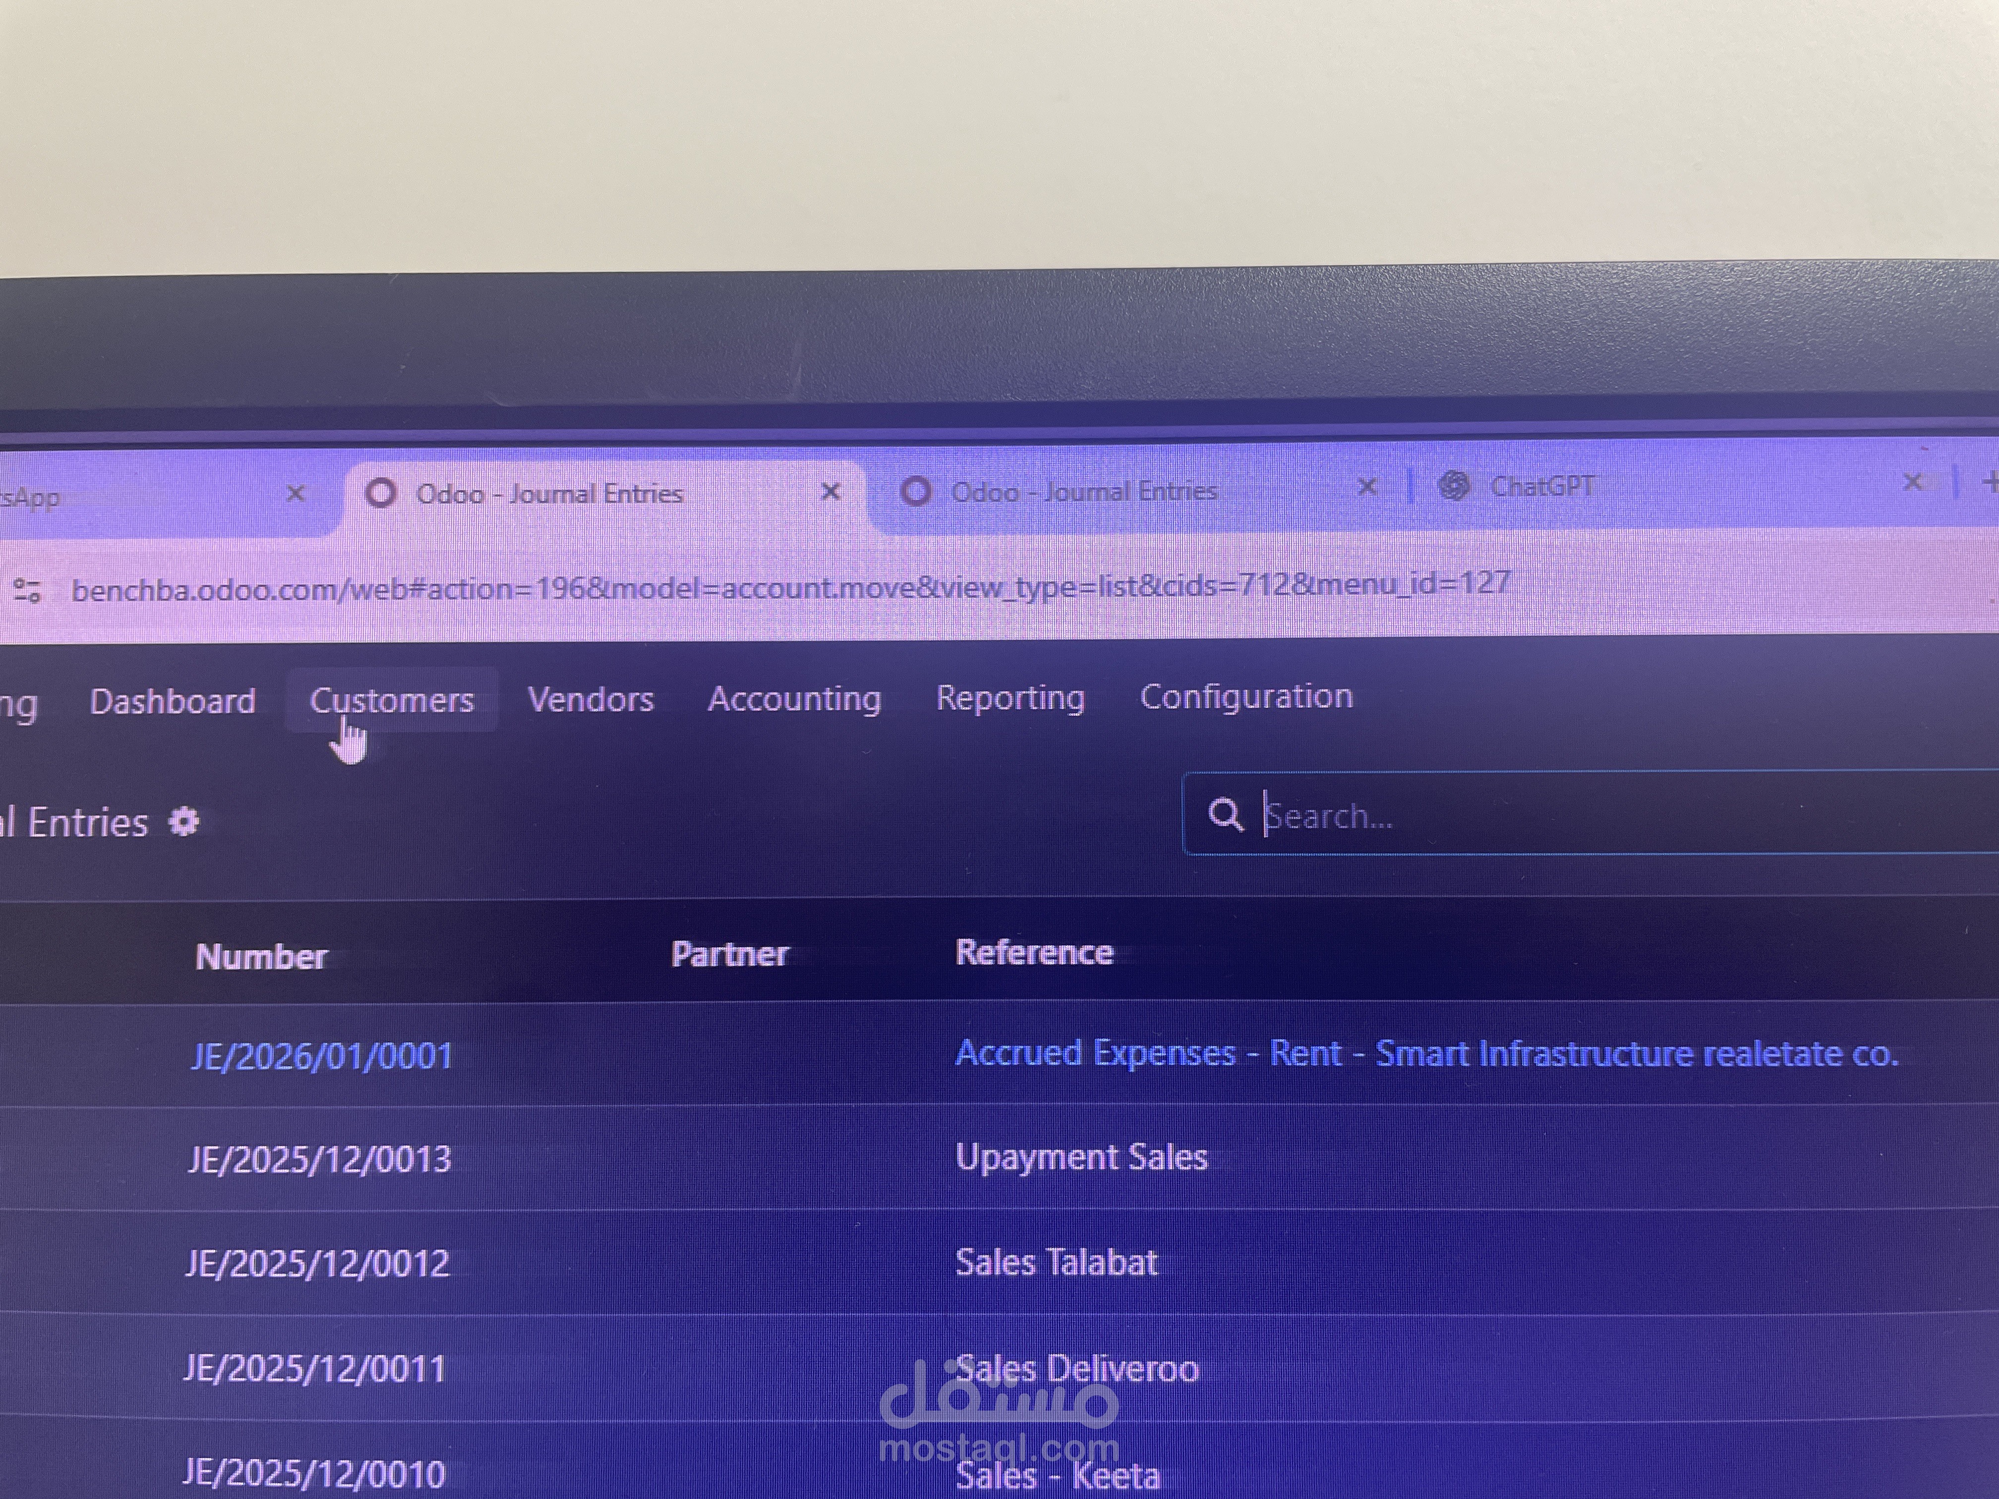Open the Journal Entries settings gear

coord(184,822)
